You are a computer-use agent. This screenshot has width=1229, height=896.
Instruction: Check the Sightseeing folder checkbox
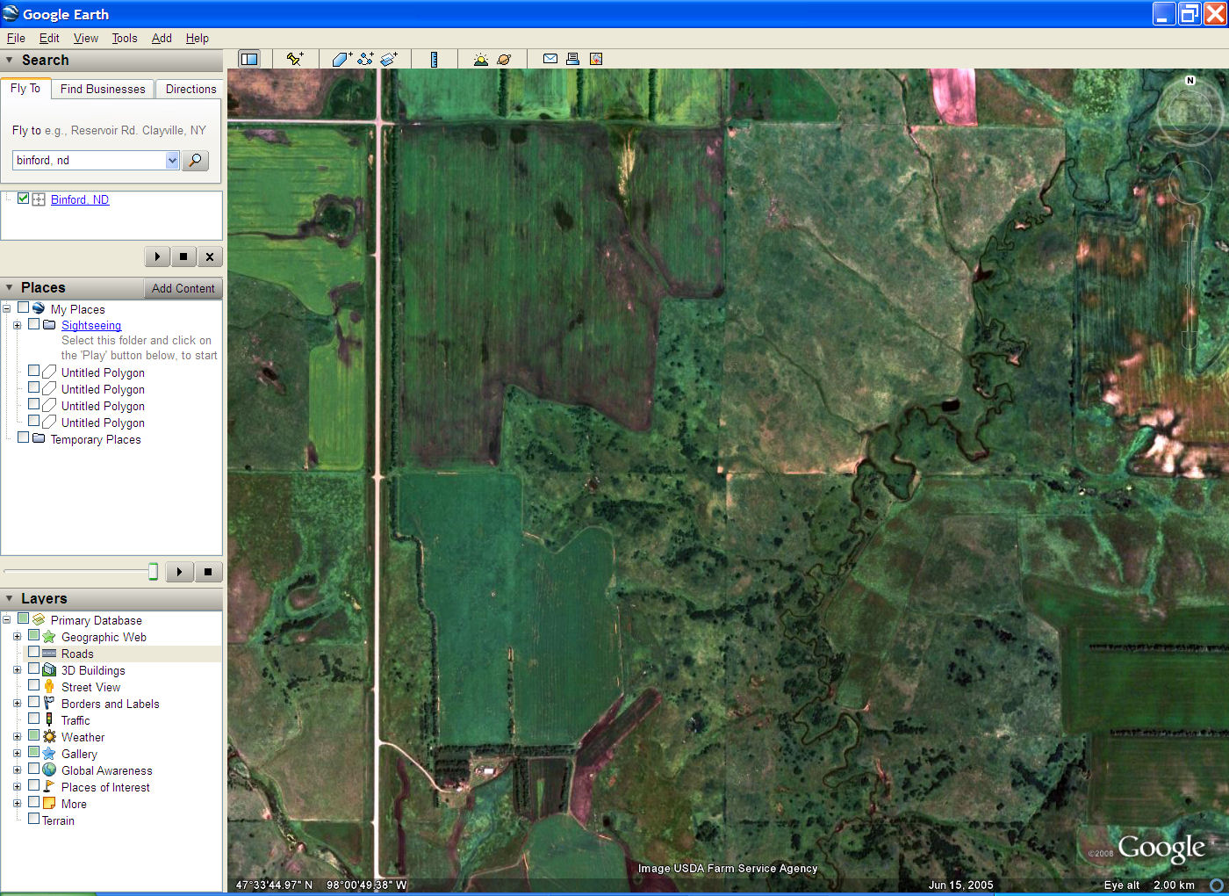tap(33, 324)
